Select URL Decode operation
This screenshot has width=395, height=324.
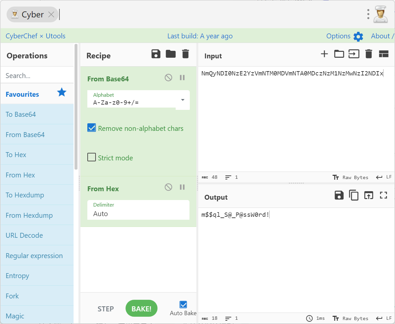tap(37, 235)
